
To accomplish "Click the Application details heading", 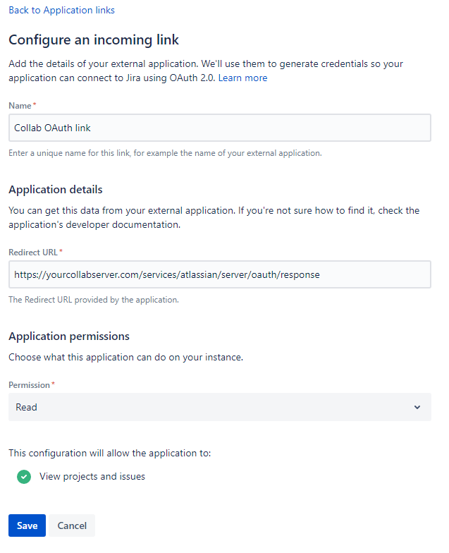I will click(x=55, y=190).
